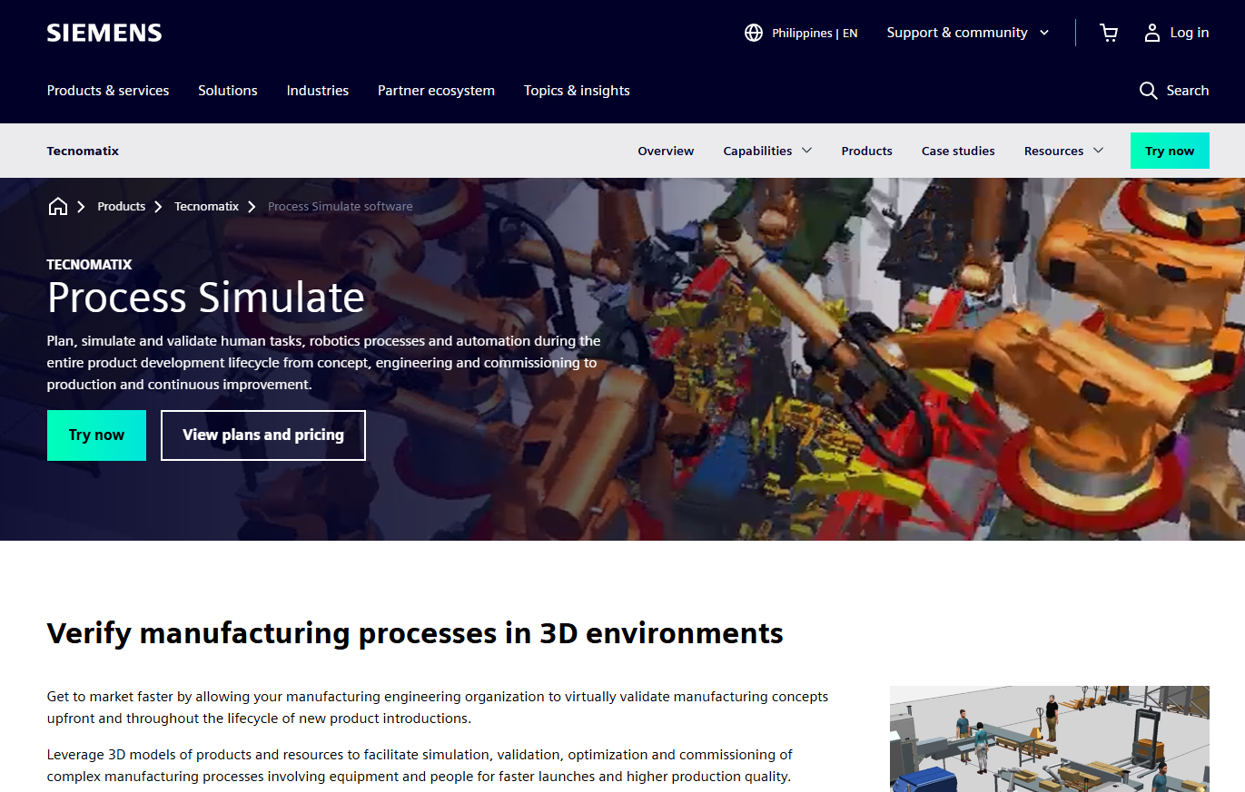Expand the Resources dropdown
The image size is (1245, 792).
1063,151
